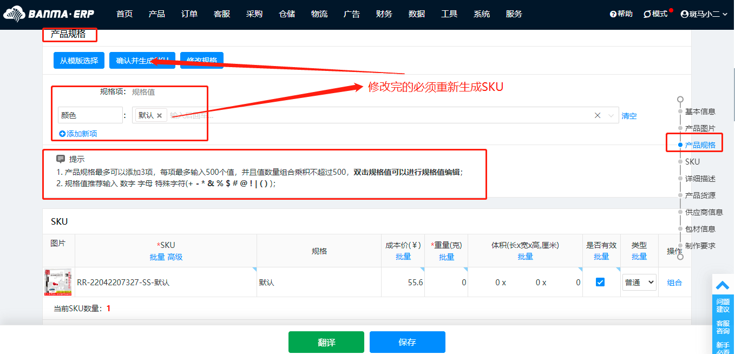Open 物流 menu
This screenshot has width=735, height=354.
click(319, 14)
